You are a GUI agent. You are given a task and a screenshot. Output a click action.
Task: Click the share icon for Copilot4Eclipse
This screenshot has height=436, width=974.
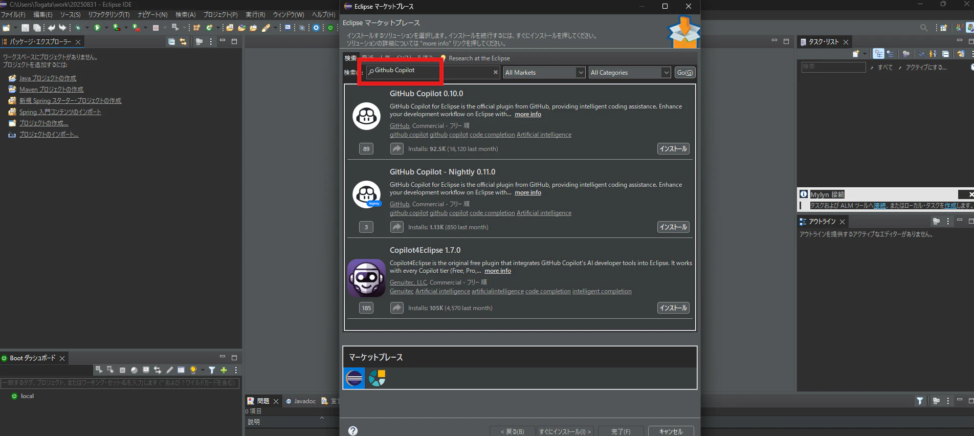coord(397,308)
